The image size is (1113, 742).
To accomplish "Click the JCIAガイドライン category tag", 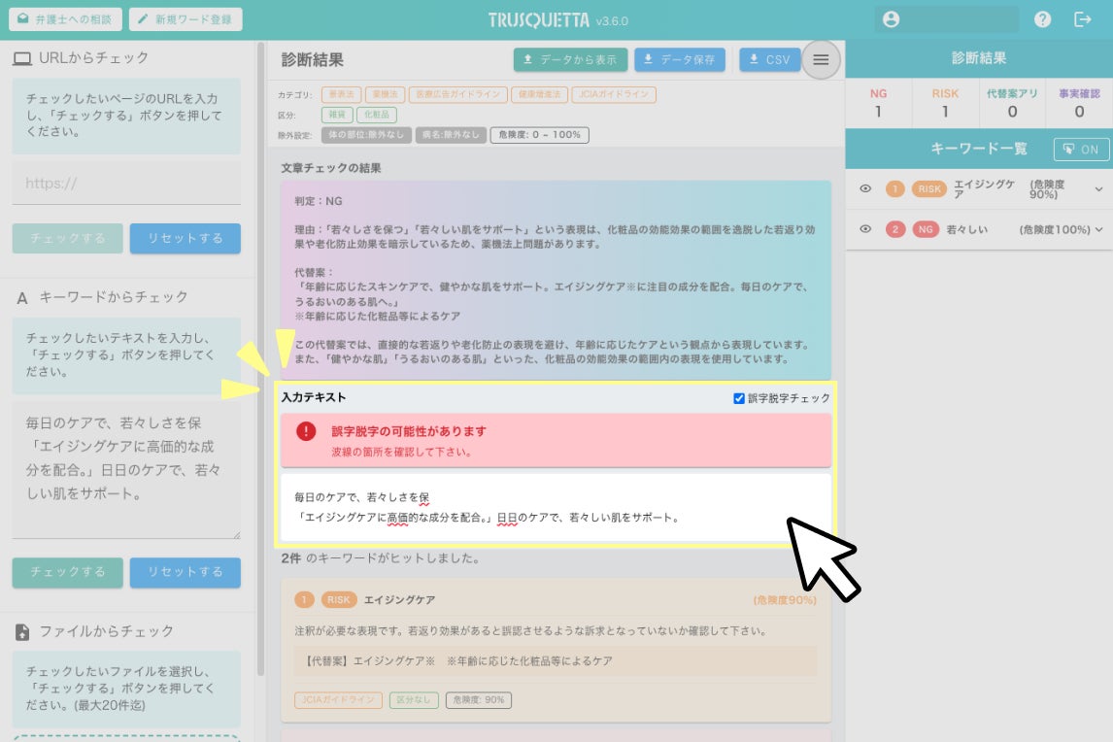I will [x=614, y=94].
